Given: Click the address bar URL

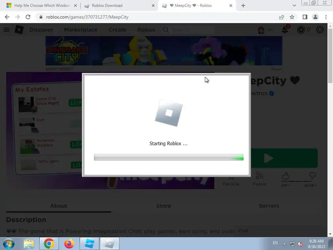Looking at the screenshot, I should [x=87, y=17].
